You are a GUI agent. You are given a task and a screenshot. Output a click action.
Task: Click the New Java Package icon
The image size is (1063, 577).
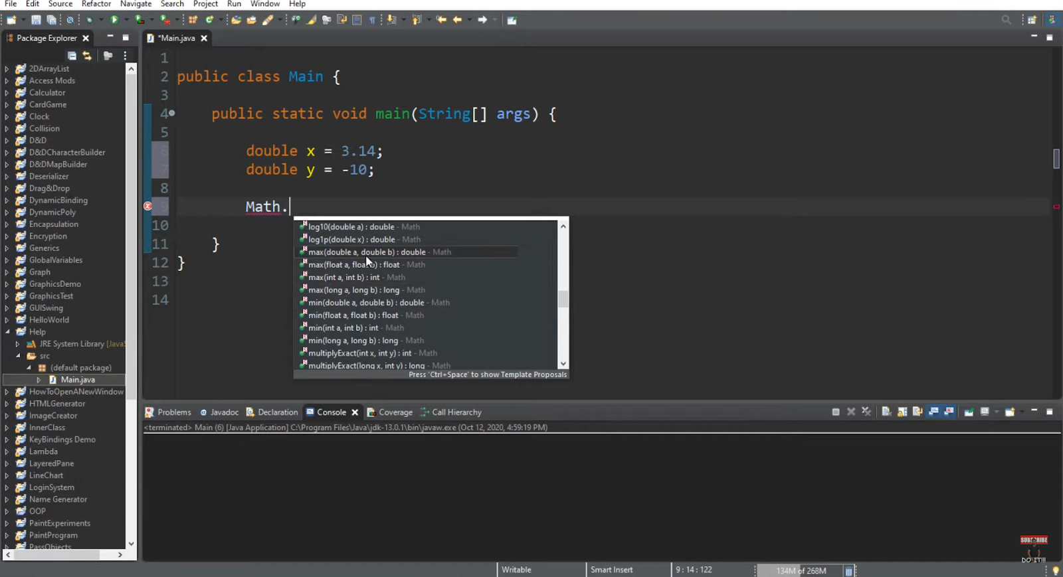tap(193, 20)
